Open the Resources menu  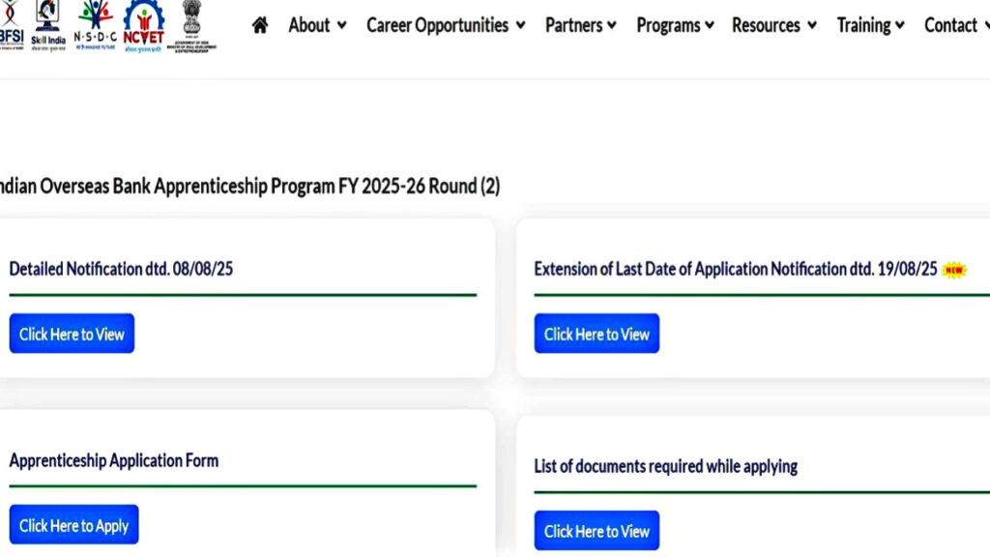pos(773,25)
